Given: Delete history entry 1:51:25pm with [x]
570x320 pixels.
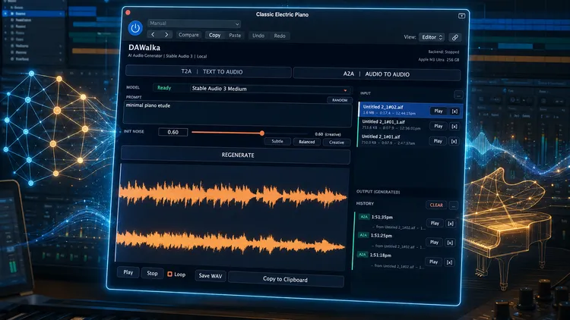Looking at the screenshot, I should (x=450, y=243).
